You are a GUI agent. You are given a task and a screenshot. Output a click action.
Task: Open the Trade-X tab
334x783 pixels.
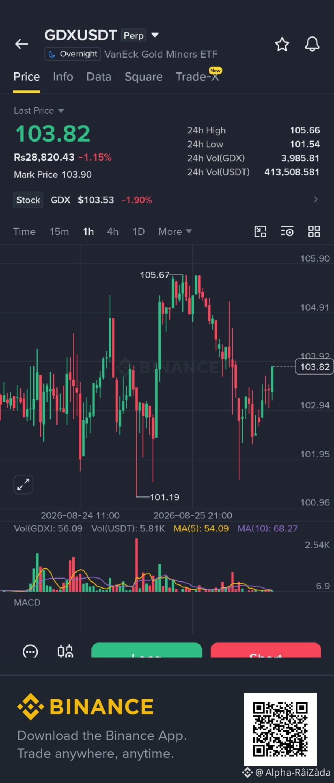click(198, 76)
